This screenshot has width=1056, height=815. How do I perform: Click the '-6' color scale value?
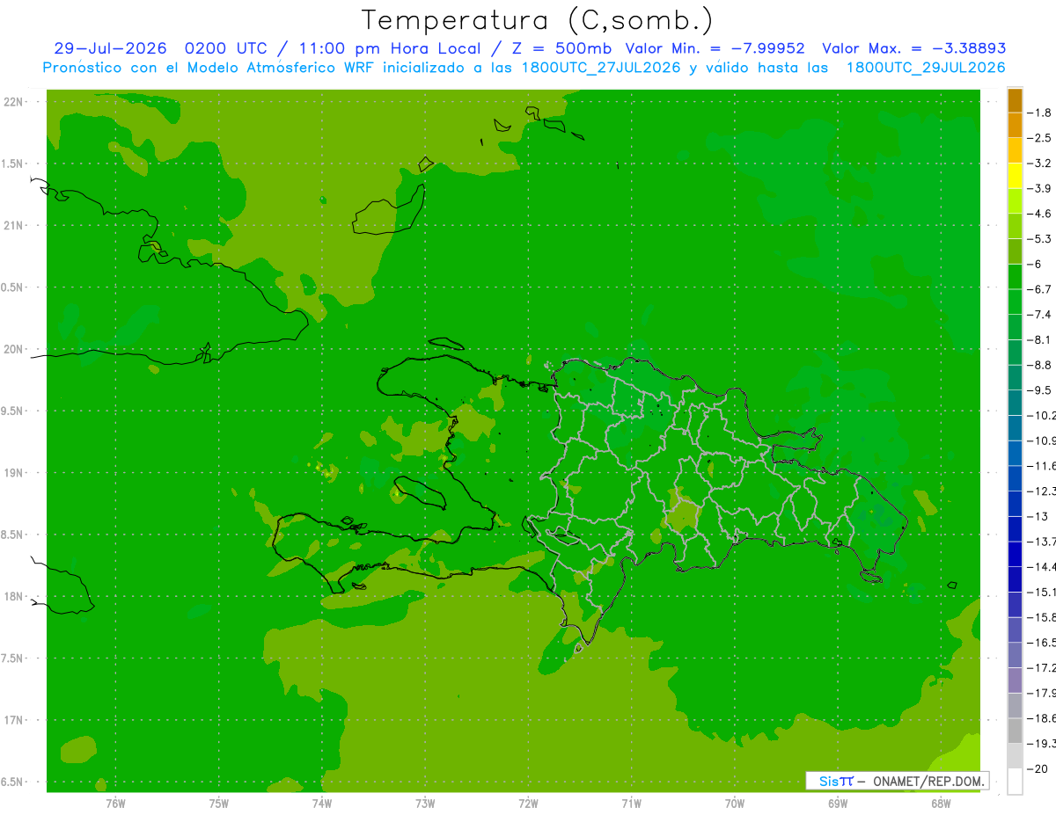[1035, 264]
